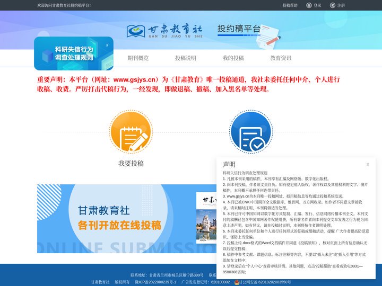Click the 欢迎访问甘肃教育社投约稿平台 greeting text

pyautogui.click(x=64, y=5)
